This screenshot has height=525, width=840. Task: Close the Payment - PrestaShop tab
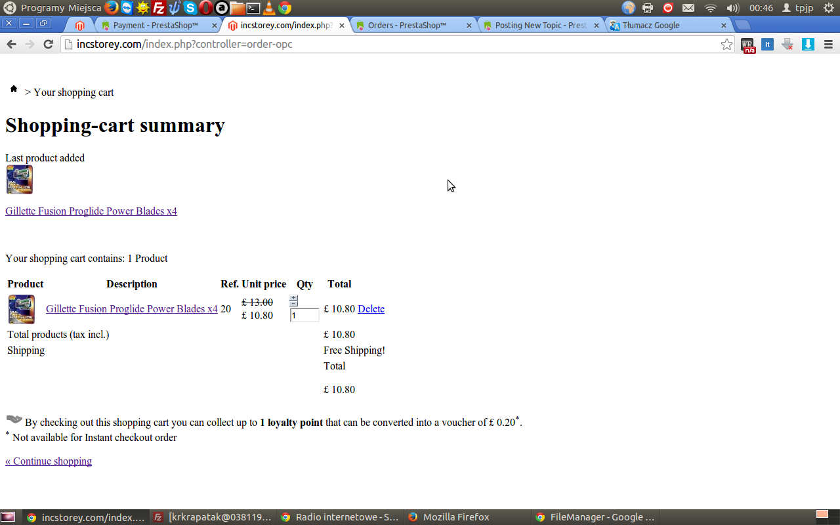pos(214,26)
